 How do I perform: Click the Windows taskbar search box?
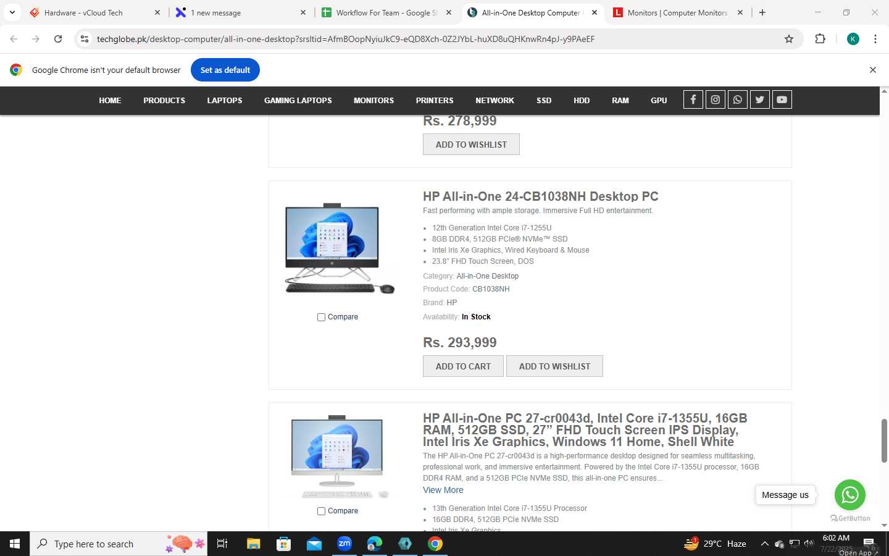point(119,544)
